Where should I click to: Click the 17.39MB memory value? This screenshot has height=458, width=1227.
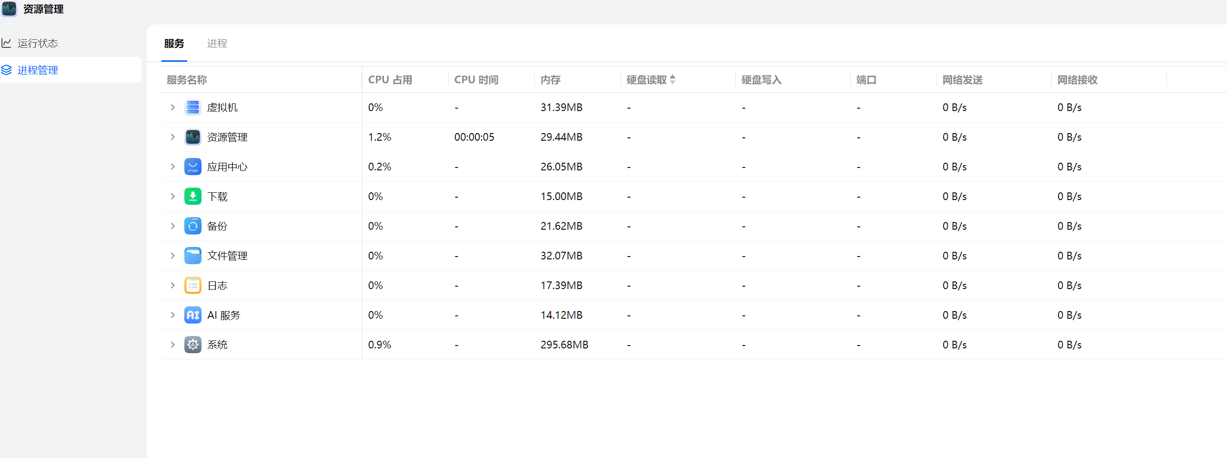(562, 285)
